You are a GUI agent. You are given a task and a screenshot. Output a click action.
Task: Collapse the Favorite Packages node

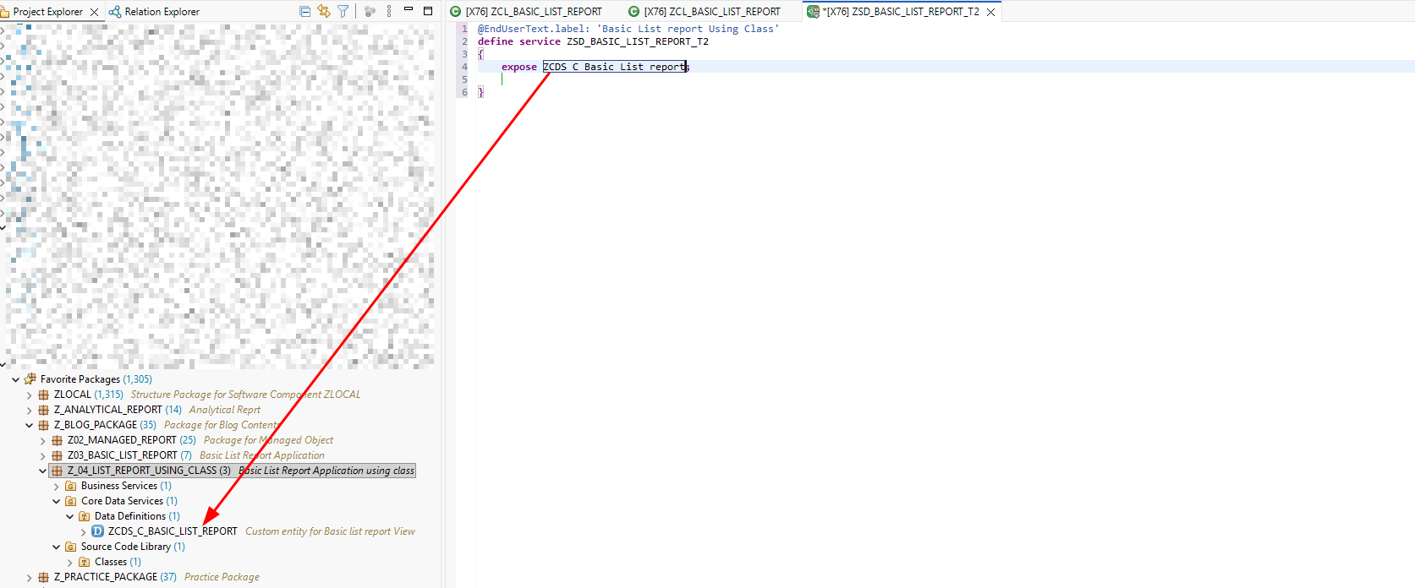point(15,379)
